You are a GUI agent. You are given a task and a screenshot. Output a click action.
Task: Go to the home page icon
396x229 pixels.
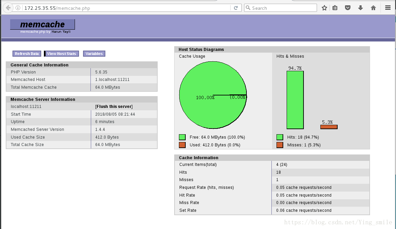click(x=373, y=8)
